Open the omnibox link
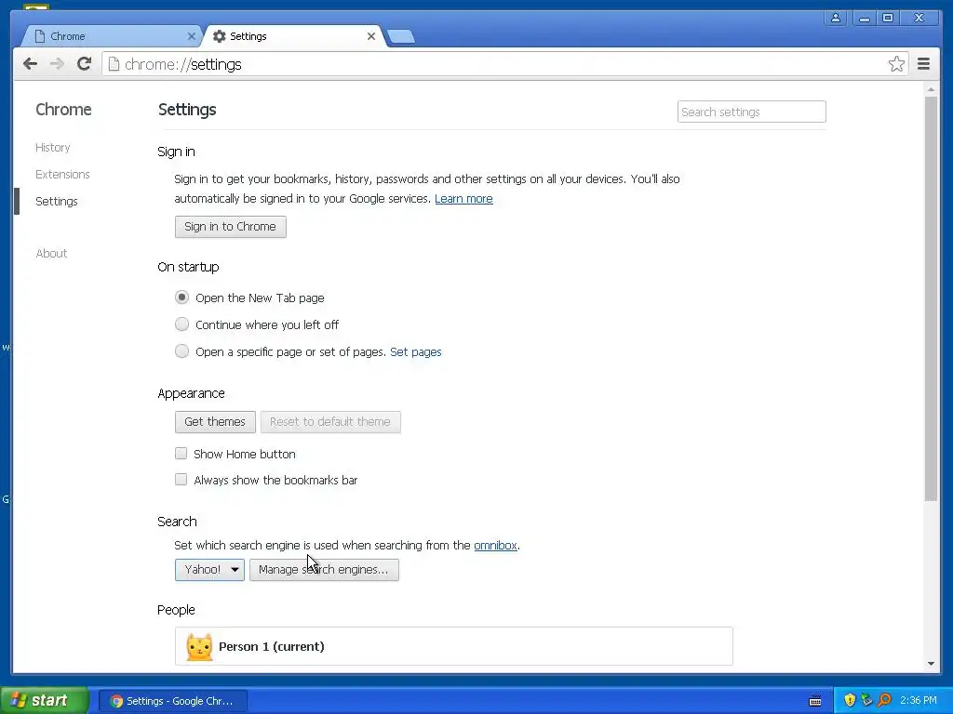 [x=495, y=545]
